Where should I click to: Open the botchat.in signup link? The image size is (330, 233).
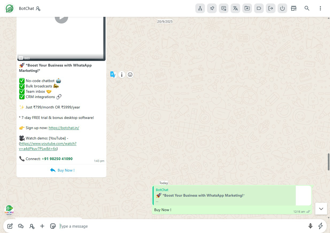pos(64,128)
